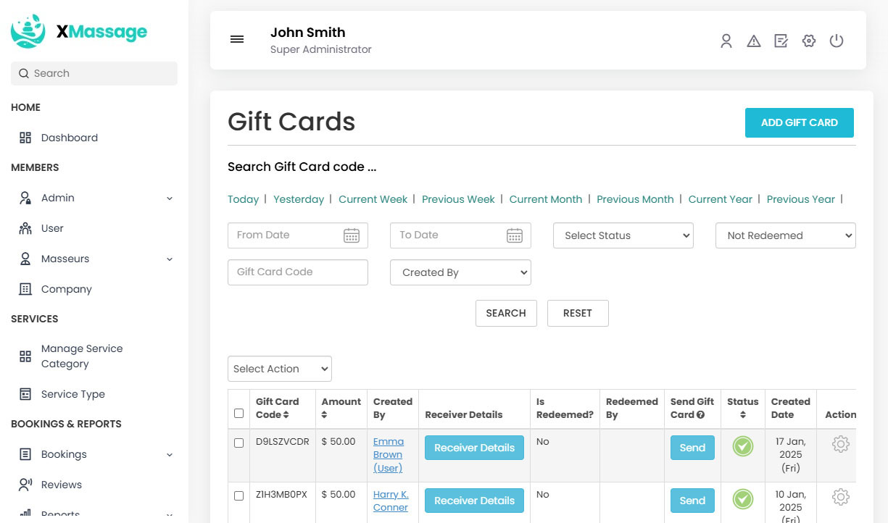Open the user profile icon in header
Screen dimensions: 888x523
[726, 41]
